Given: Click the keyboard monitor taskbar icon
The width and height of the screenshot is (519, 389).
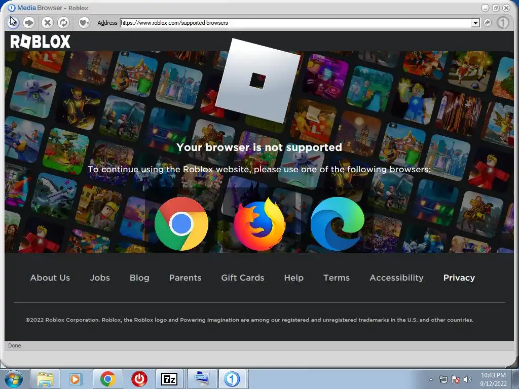Looking at the screenshot, I should [202, 379].
